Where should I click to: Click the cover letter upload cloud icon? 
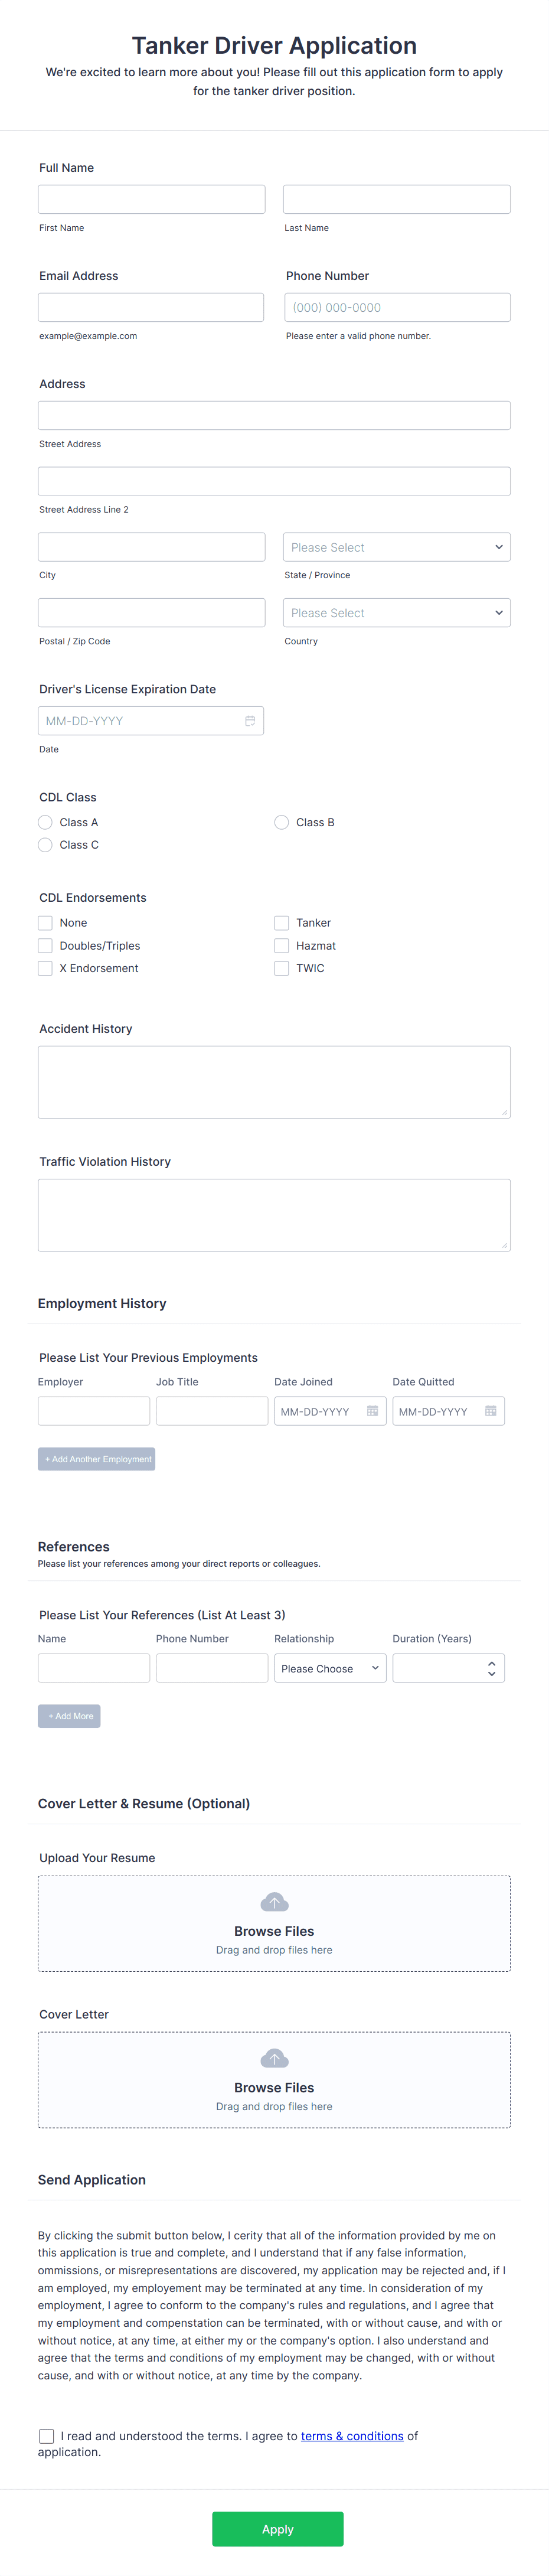[274, 2058]
